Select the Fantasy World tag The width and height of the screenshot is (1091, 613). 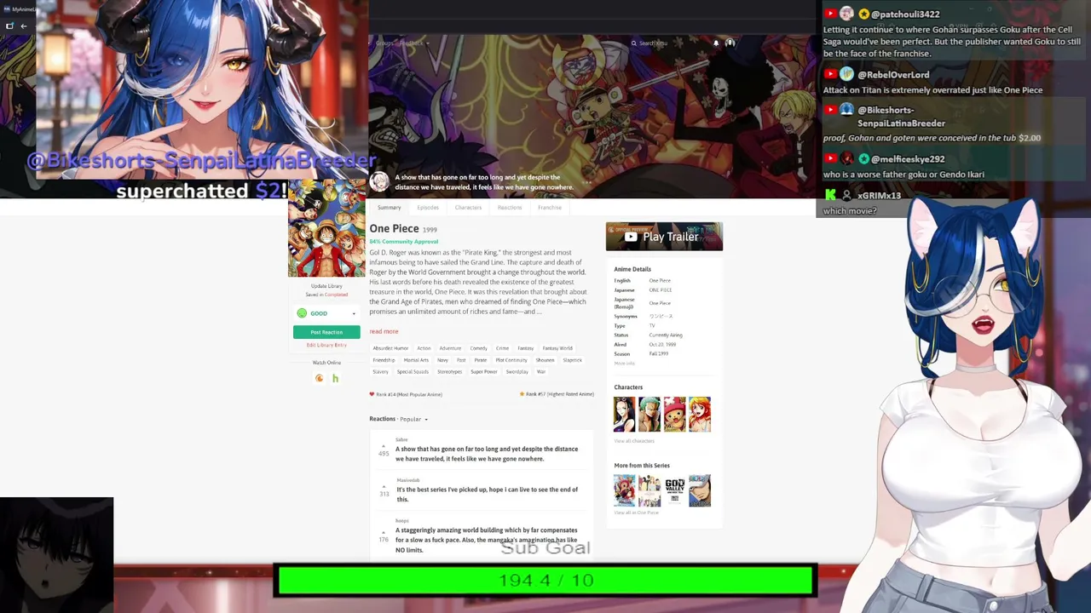557,348
